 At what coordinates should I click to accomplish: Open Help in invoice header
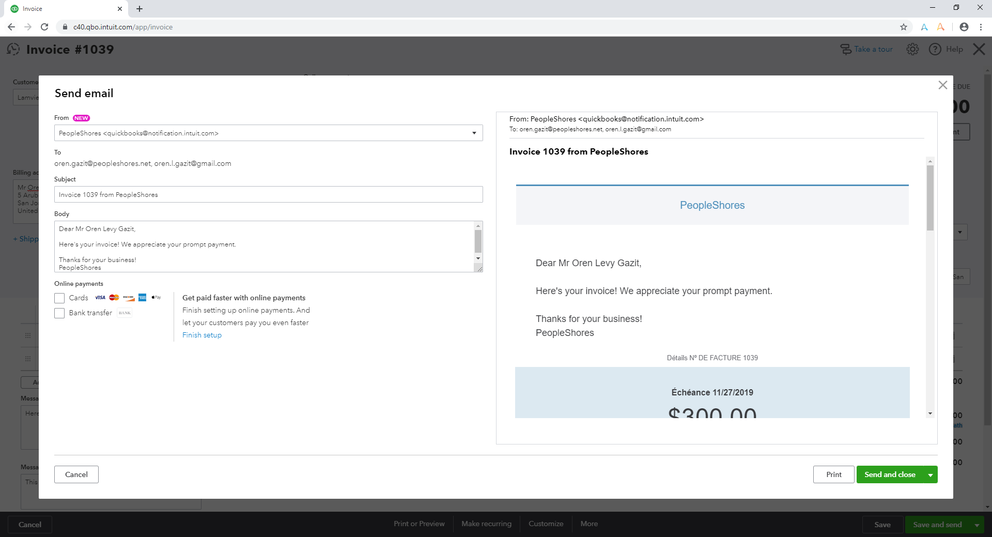point(946,49)
